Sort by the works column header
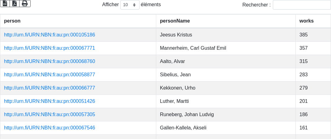The width and height of the screenshot is (331, 139). 306,21
